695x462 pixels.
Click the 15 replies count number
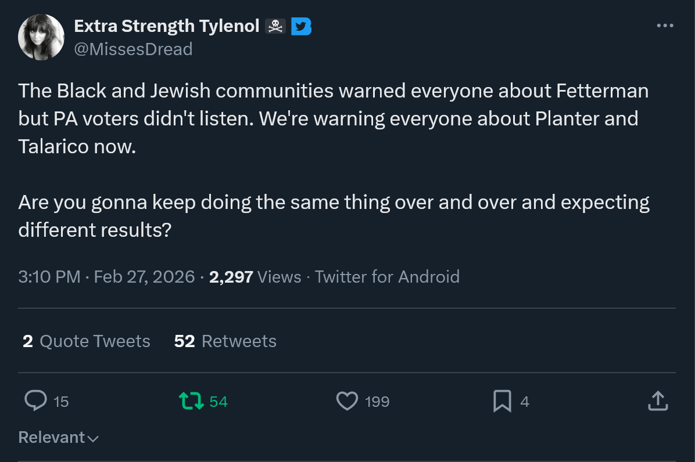click(61, 402)
